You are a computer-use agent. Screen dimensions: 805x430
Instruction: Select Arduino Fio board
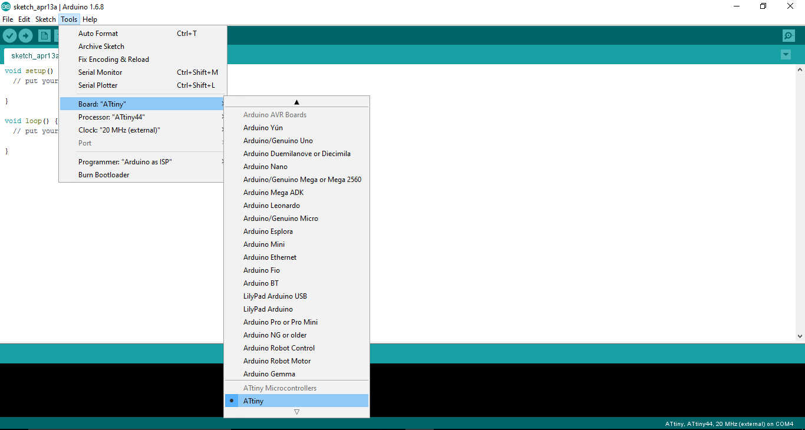click(x=296, y=270)
